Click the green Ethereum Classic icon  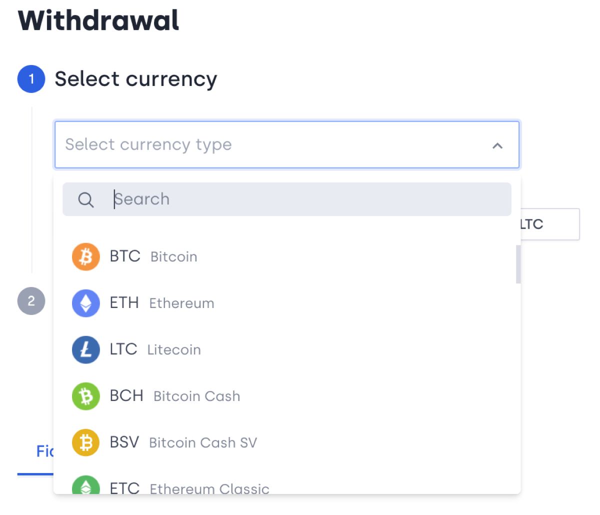86,486
